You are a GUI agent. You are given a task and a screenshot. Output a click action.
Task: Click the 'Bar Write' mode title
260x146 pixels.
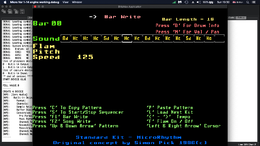[123, 17]
